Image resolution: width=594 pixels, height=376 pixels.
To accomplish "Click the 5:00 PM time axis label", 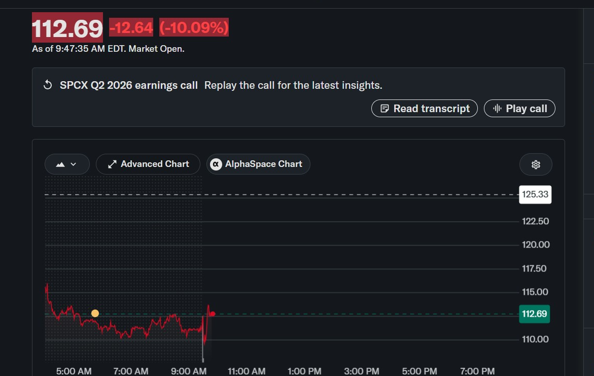I will click(x=420, y=371).
